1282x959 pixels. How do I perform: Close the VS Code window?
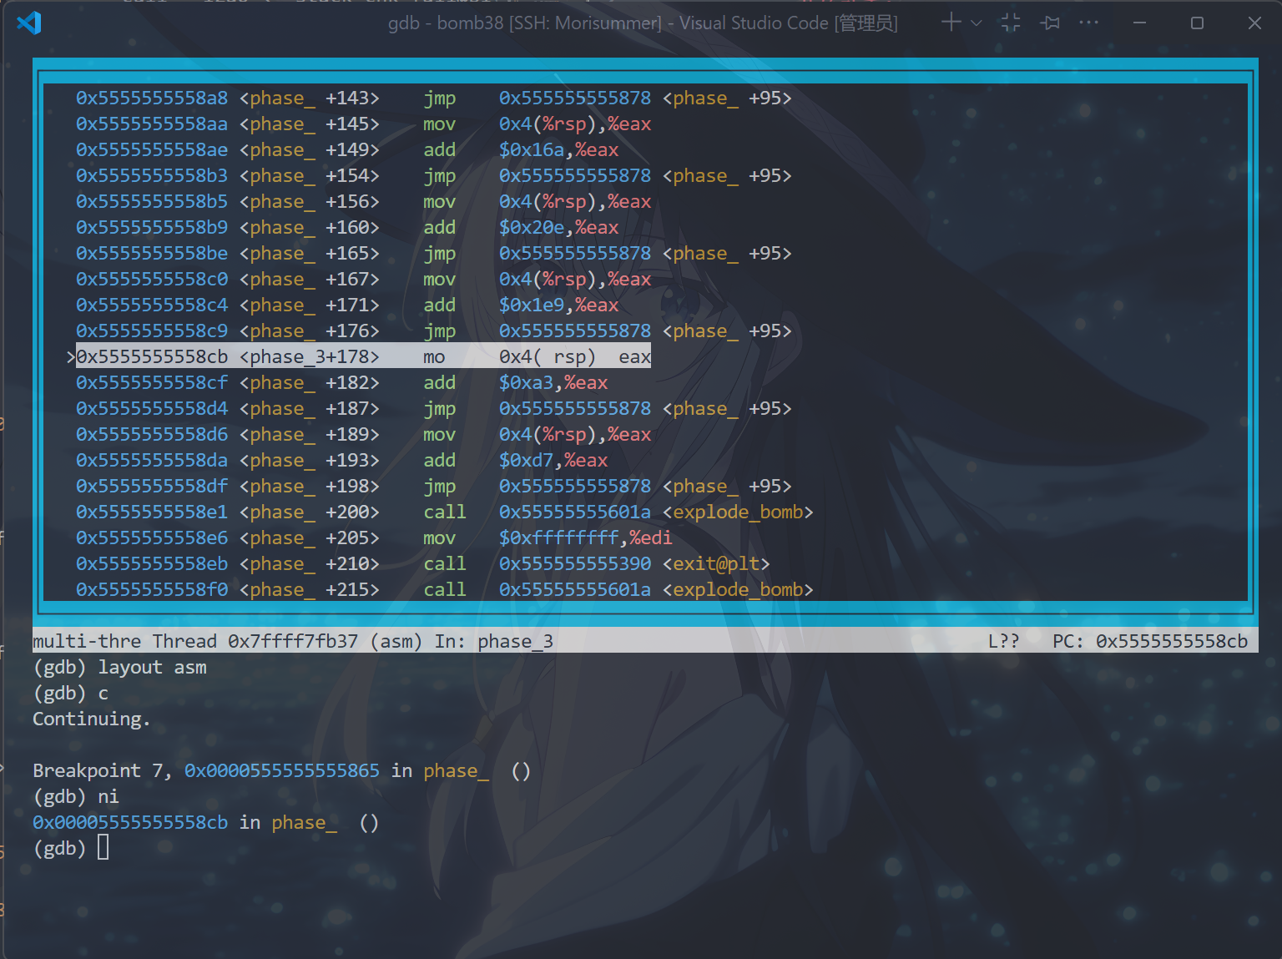click(x=1254, y=23)
